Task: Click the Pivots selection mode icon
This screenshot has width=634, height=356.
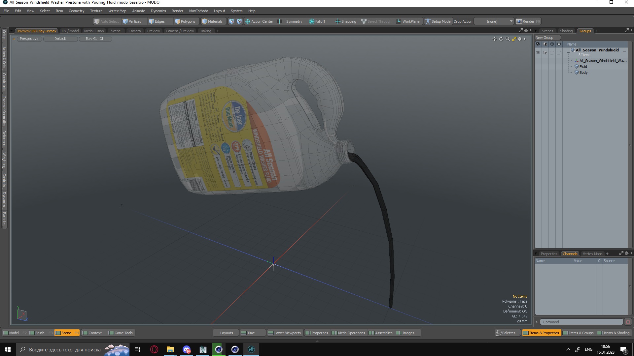Action: 239,21
